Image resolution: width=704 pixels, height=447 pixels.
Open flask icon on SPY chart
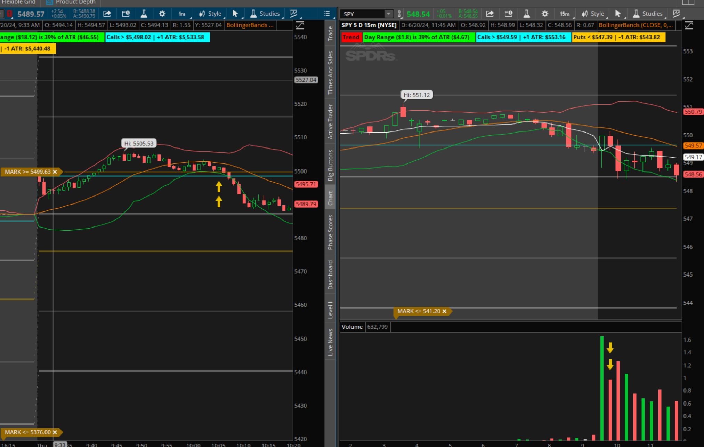point(526,14)
